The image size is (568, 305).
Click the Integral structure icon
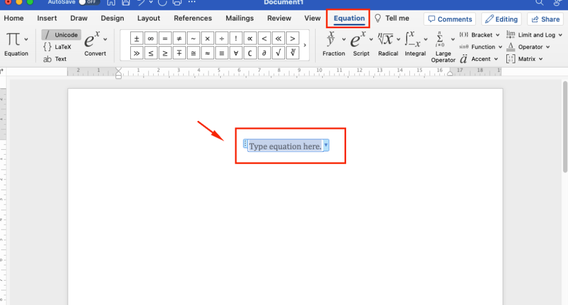tap(413, 39)
